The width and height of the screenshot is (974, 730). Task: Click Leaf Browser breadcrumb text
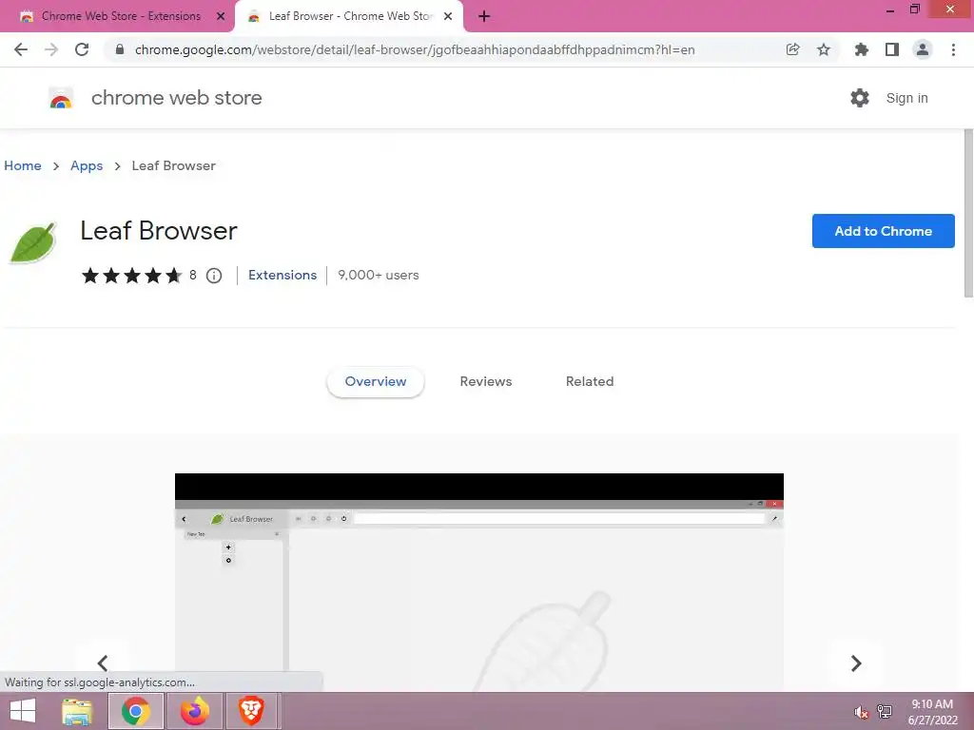[173, 165]
